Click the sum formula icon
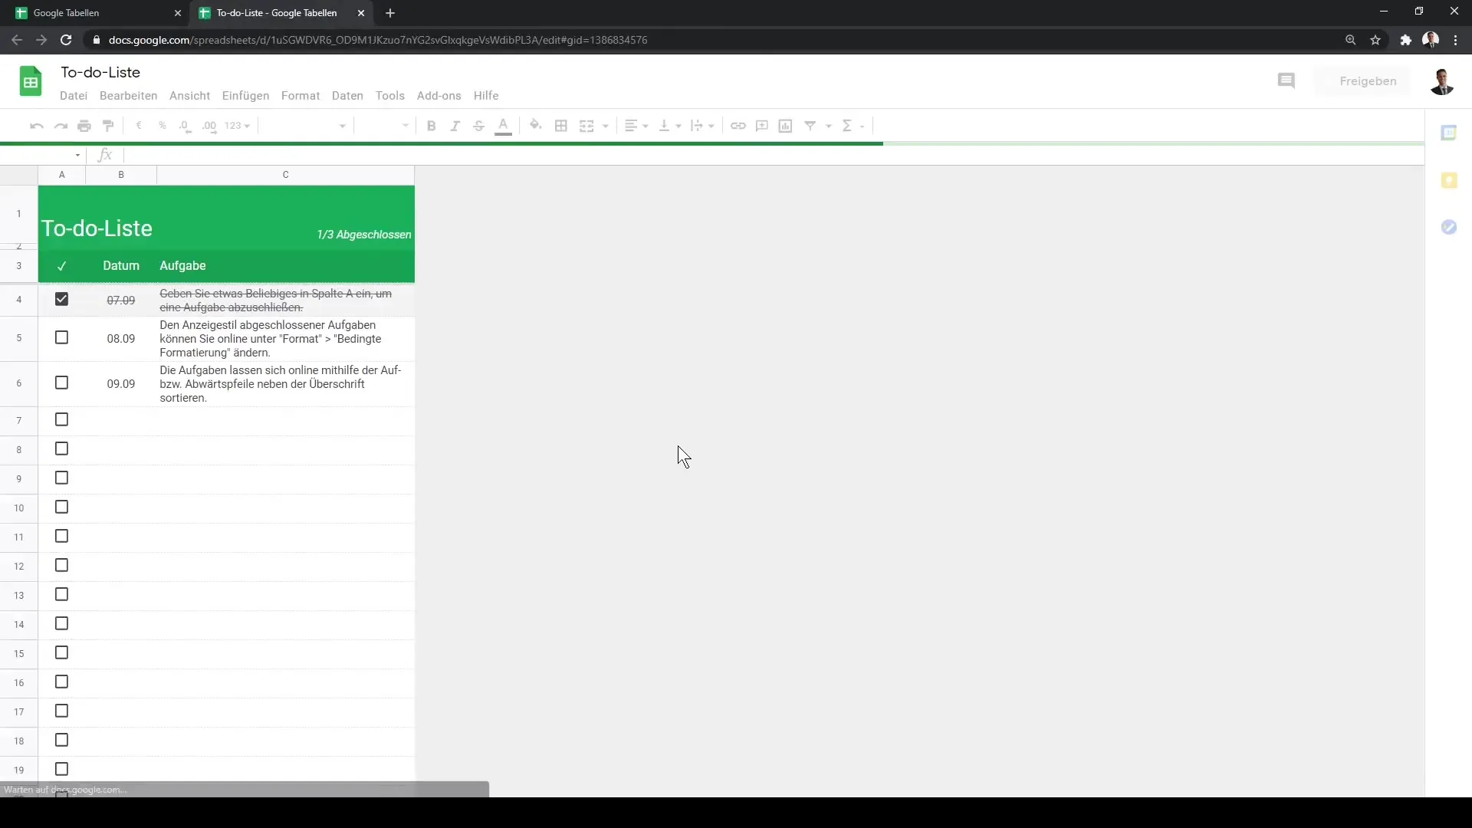 coord(847,126)
